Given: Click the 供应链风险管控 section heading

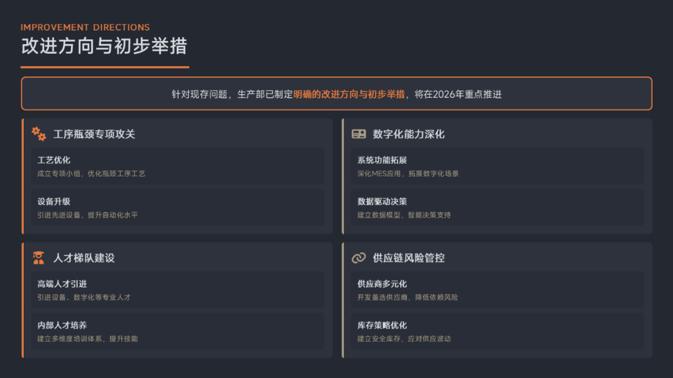Looking at the screenshot, I should pyautogui.click(x=409, y=258).
